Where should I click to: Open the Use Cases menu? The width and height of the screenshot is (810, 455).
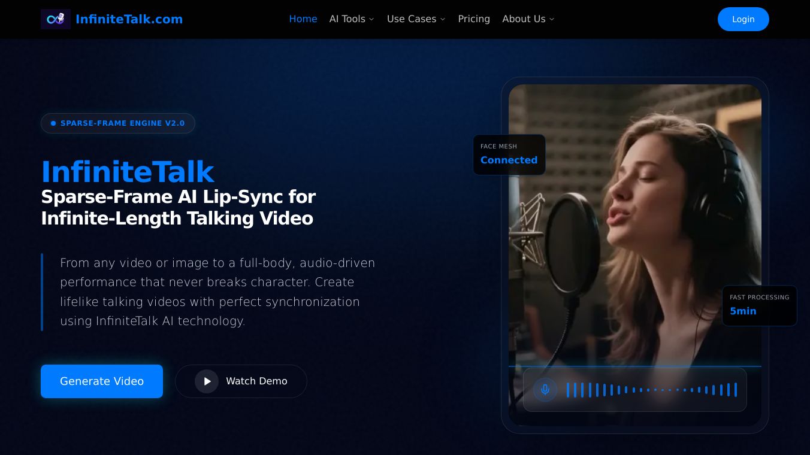pyautogui.click(x=416, y=19)
